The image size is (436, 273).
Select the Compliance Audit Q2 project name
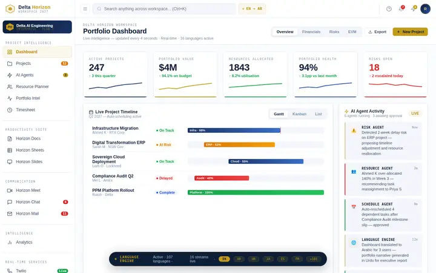point(113,176)
